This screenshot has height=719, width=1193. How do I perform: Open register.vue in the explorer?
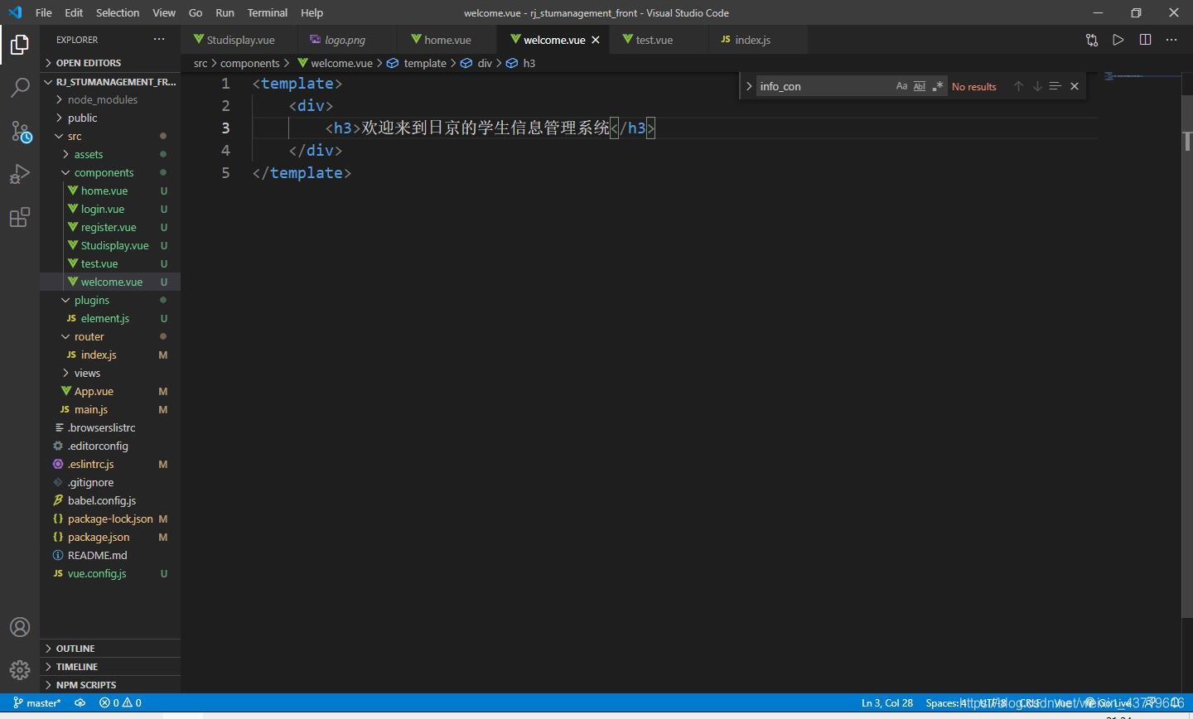click(110, 227)
